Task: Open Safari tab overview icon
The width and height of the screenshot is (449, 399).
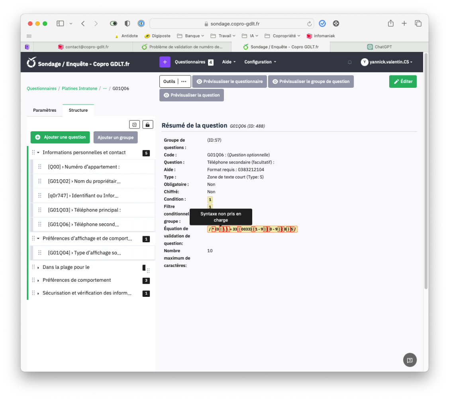Action: (x=418, y=24)
